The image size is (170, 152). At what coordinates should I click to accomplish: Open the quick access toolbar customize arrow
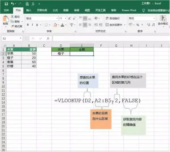point(39,4)
